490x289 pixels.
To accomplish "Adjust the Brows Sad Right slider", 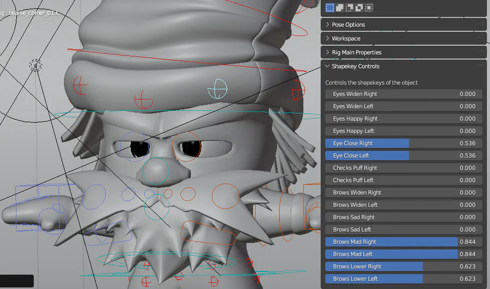I will coord(404,217).
